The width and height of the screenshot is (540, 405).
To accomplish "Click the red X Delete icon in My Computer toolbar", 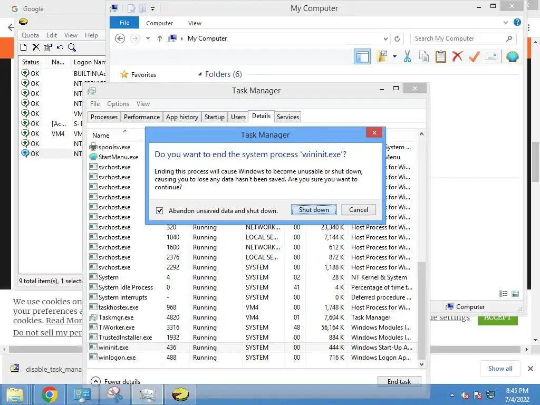I will (x=457, y=56).
